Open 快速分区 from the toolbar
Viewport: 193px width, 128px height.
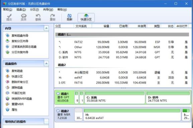point(86,17)
